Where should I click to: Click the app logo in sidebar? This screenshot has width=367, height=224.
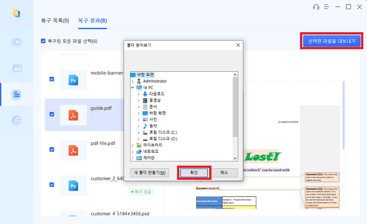click(x=17, y=13)
